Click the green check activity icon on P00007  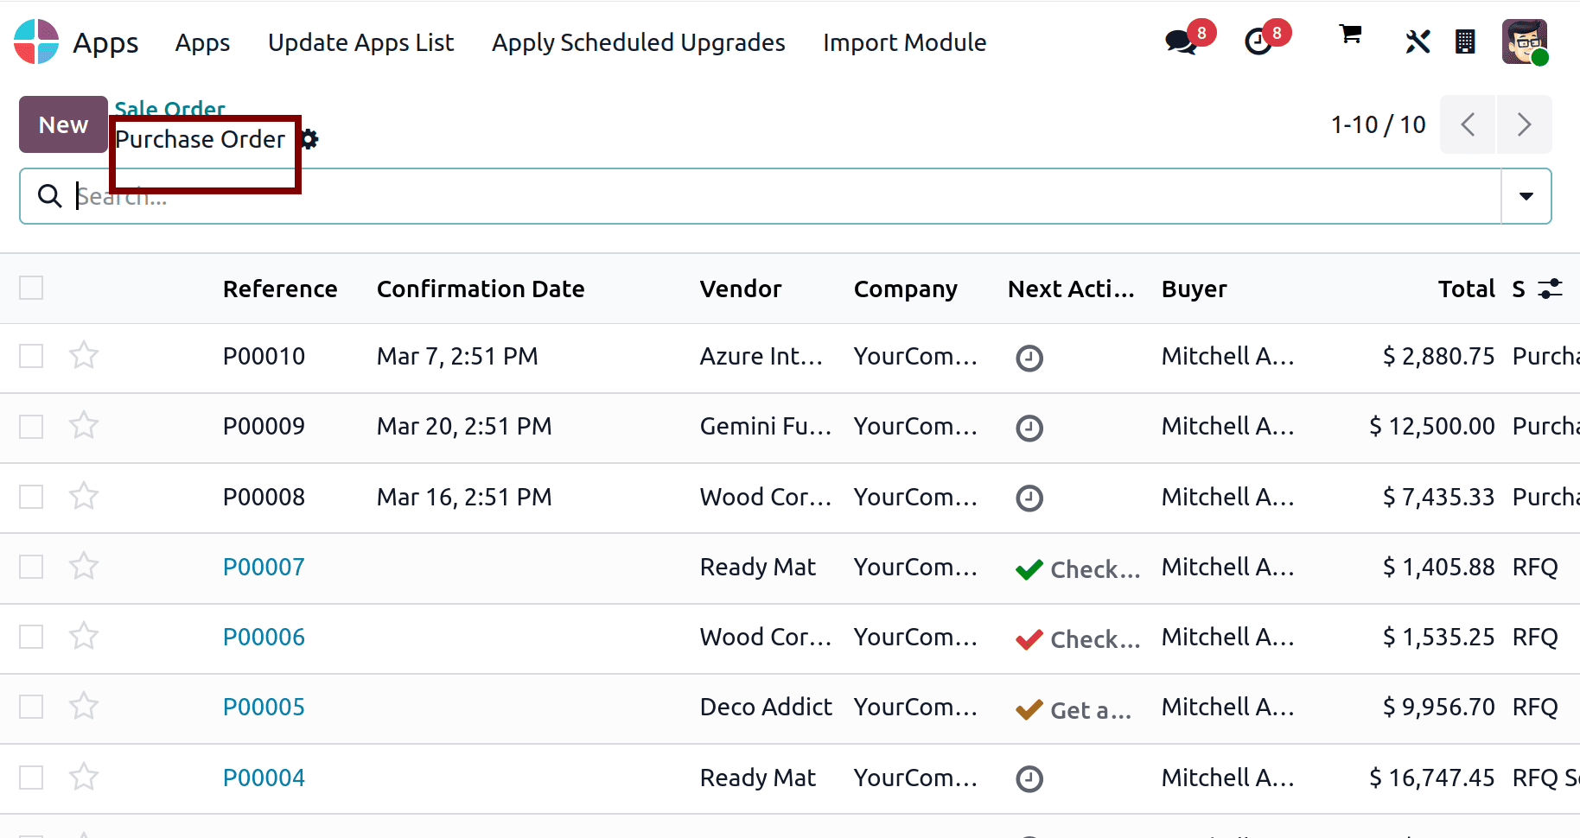[x=1029, y=569]
